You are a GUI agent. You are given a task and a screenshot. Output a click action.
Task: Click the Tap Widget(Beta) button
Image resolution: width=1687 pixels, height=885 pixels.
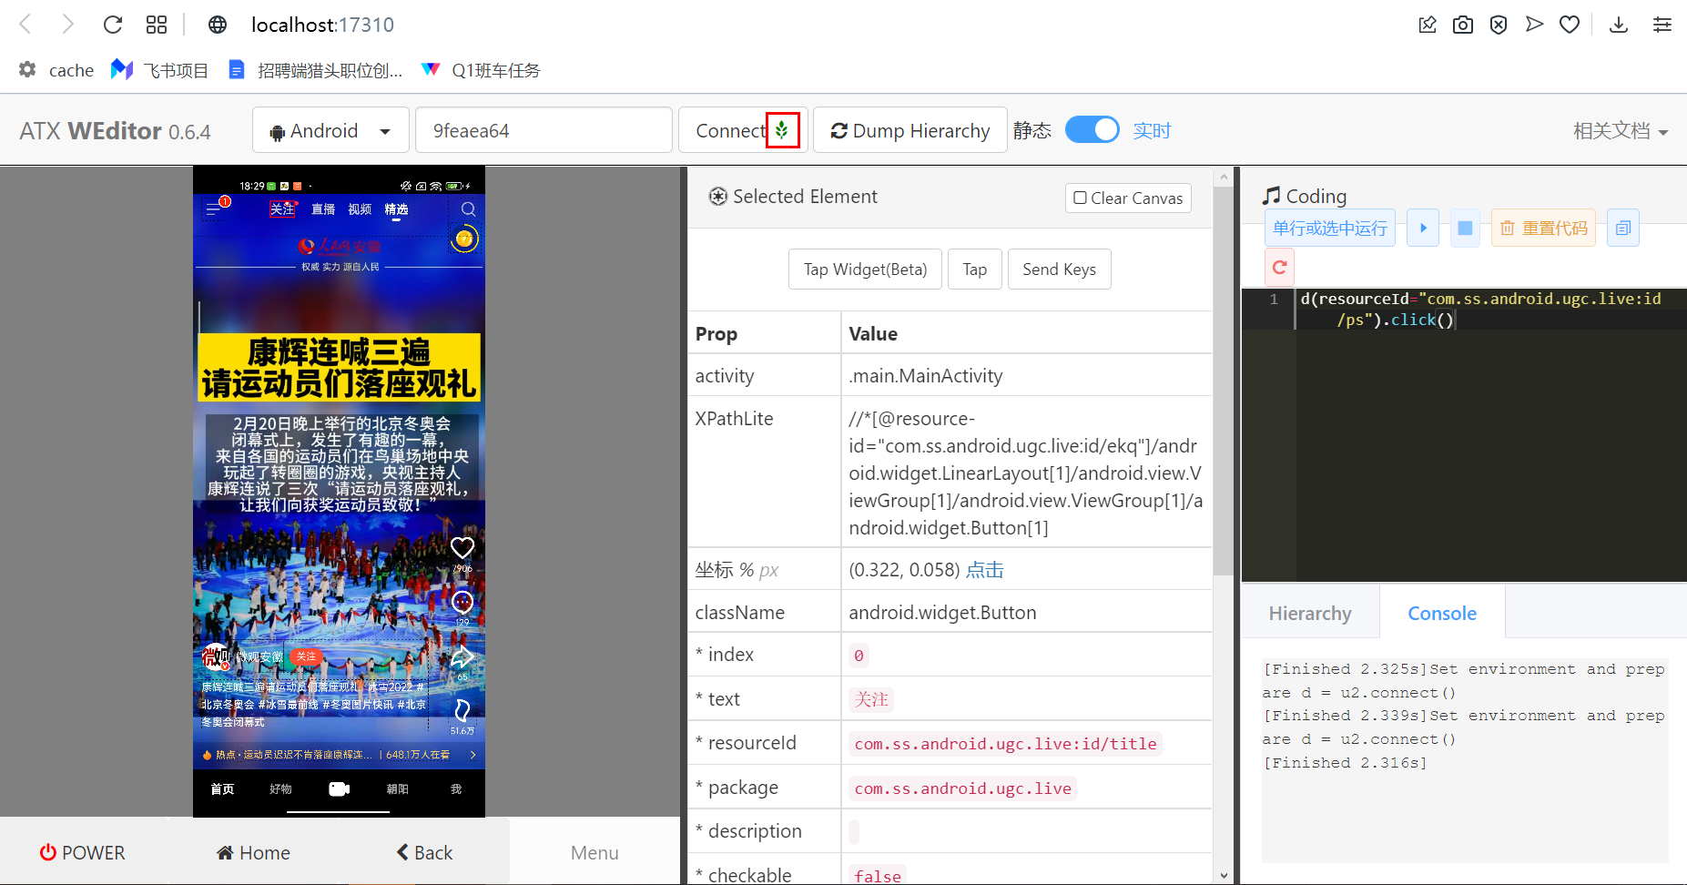(x=865, y=270)
